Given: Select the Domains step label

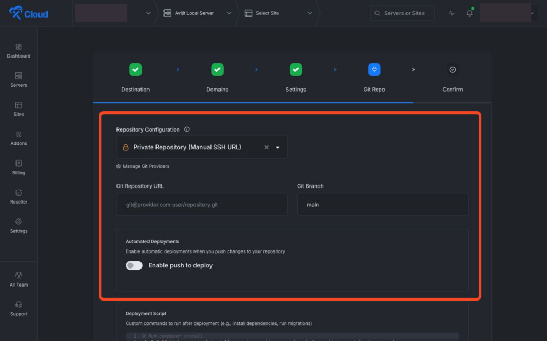Looking at the screenshot, I should point(217,90).
